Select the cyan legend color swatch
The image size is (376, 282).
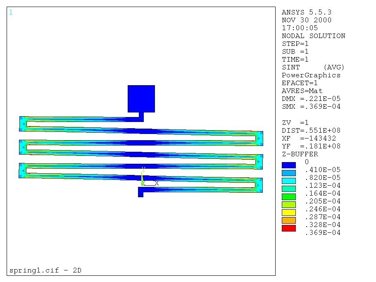[x=289, y=181]
